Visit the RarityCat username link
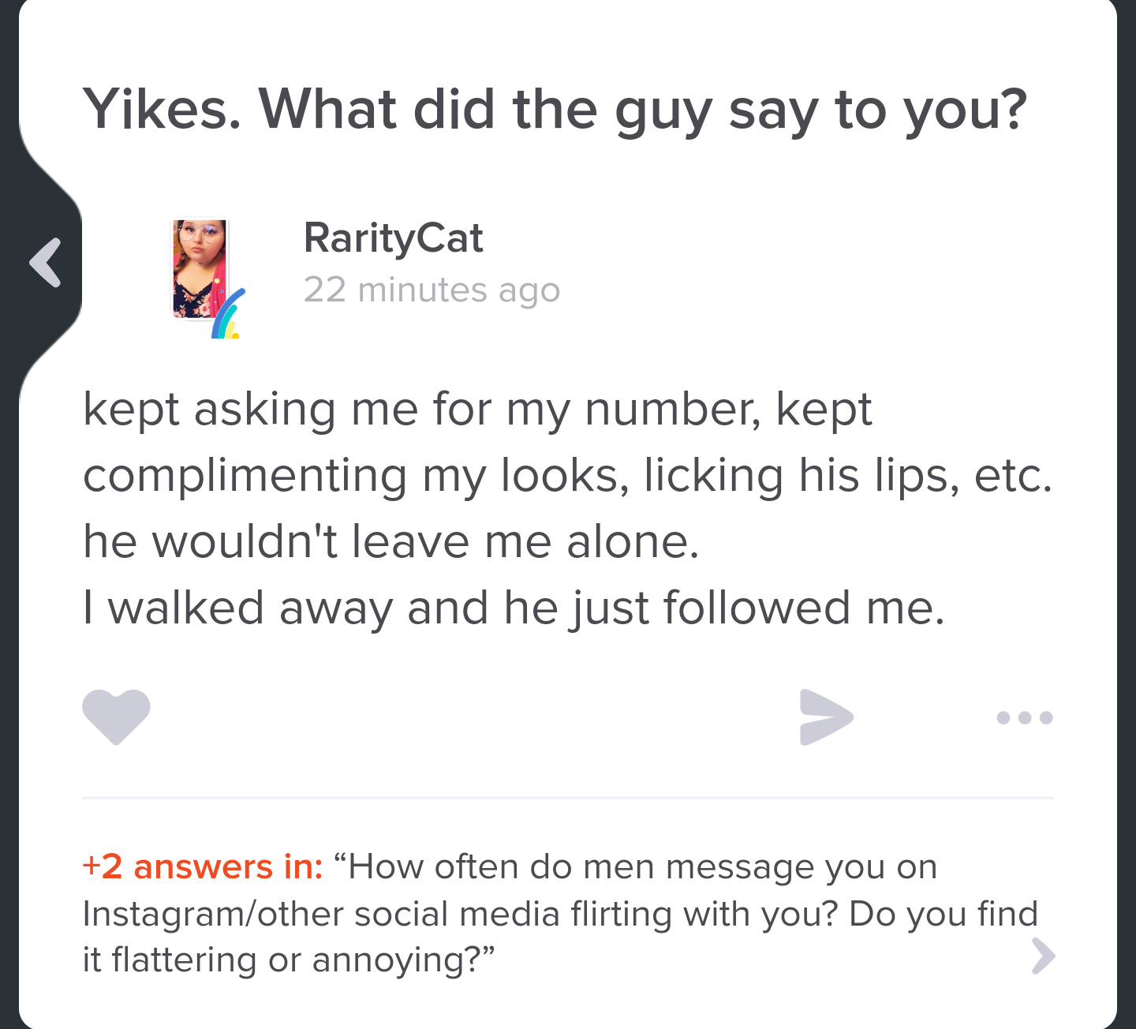1136x1029 pixels. pyautogui.click(x=393, y=238)
